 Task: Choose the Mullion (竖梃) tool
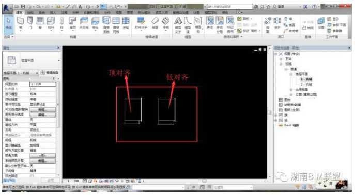(126, 23)
